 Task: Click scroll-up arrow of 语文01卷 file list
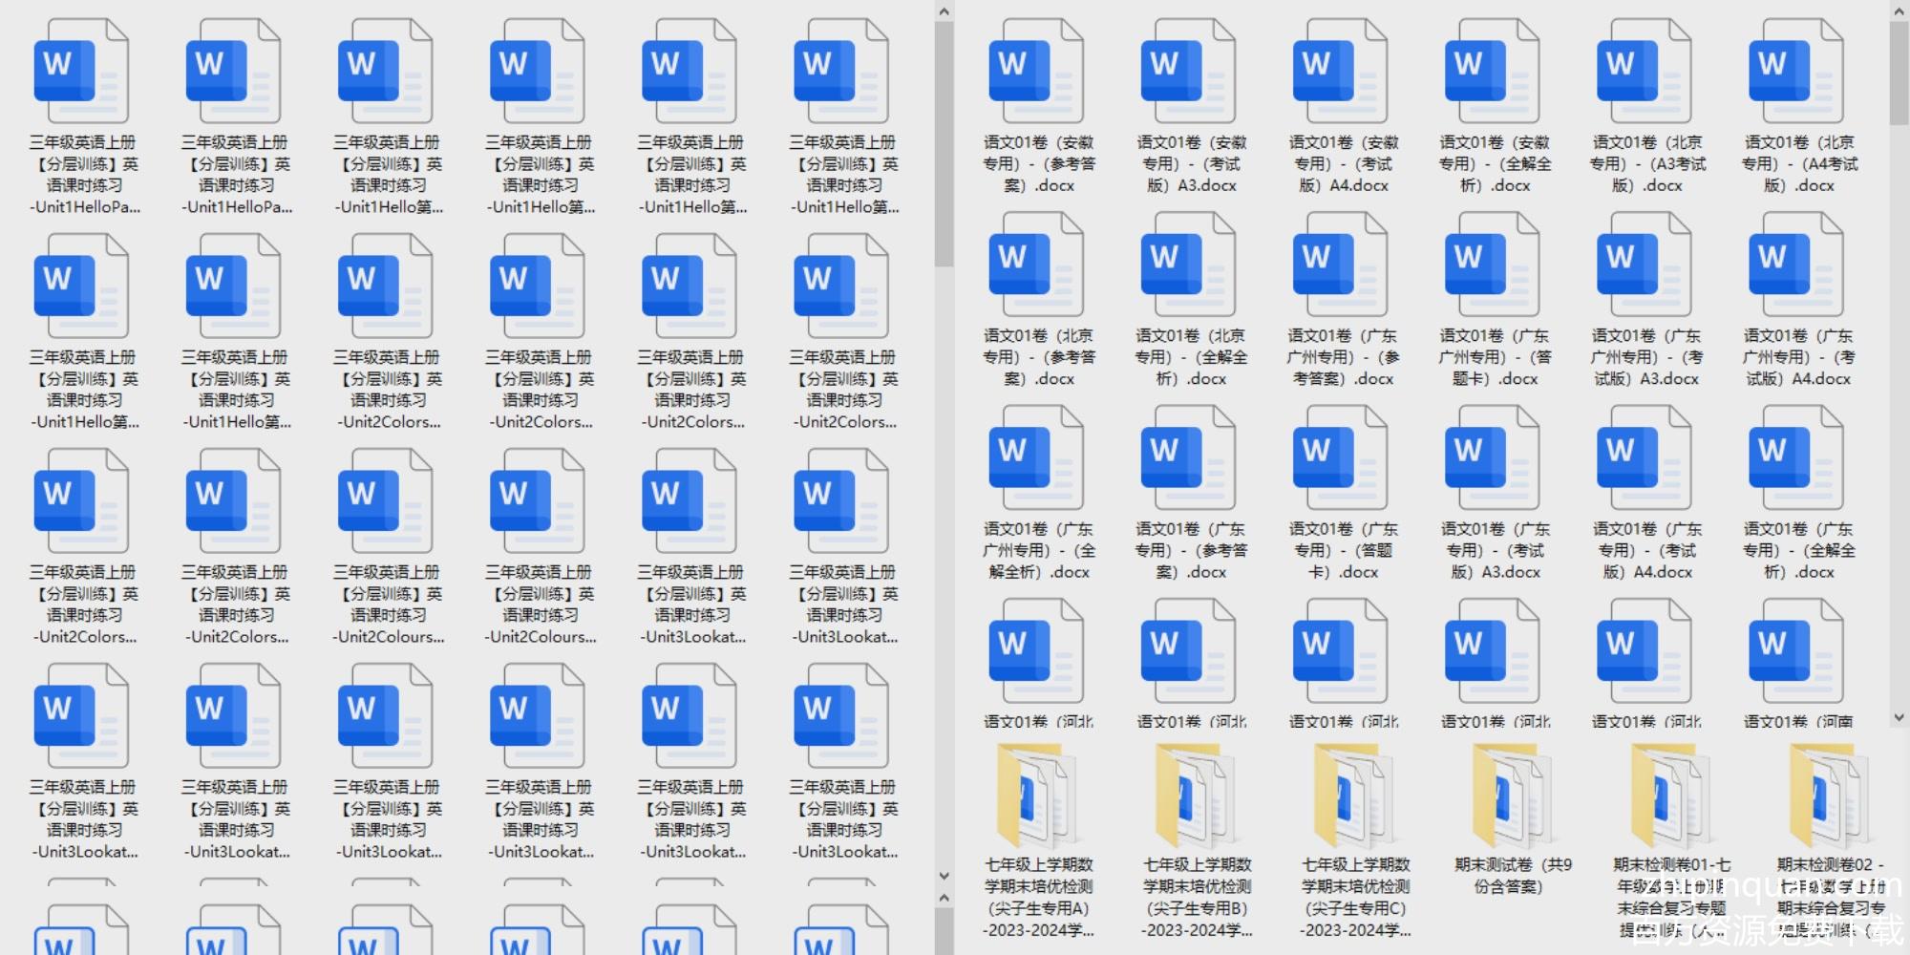(1899, 11)
